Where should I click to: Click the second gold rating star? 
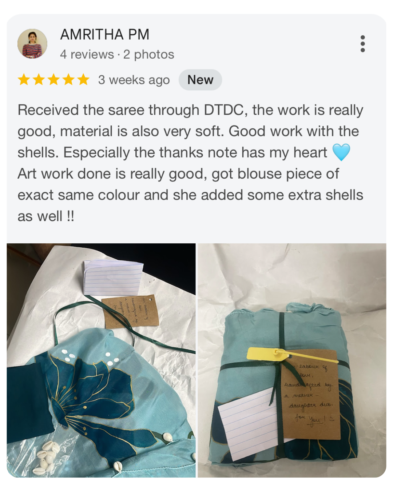pos(39,79)
